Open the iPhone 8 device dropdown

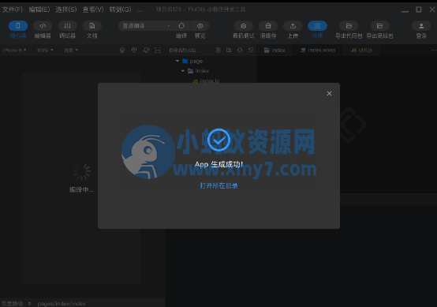(14, 51)
